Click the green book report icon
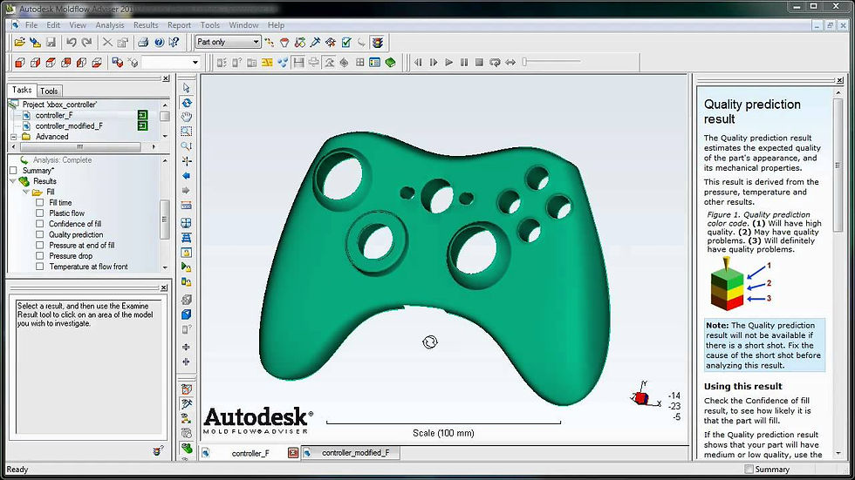This screenshot has height=480, width=855. pos(391,63)
